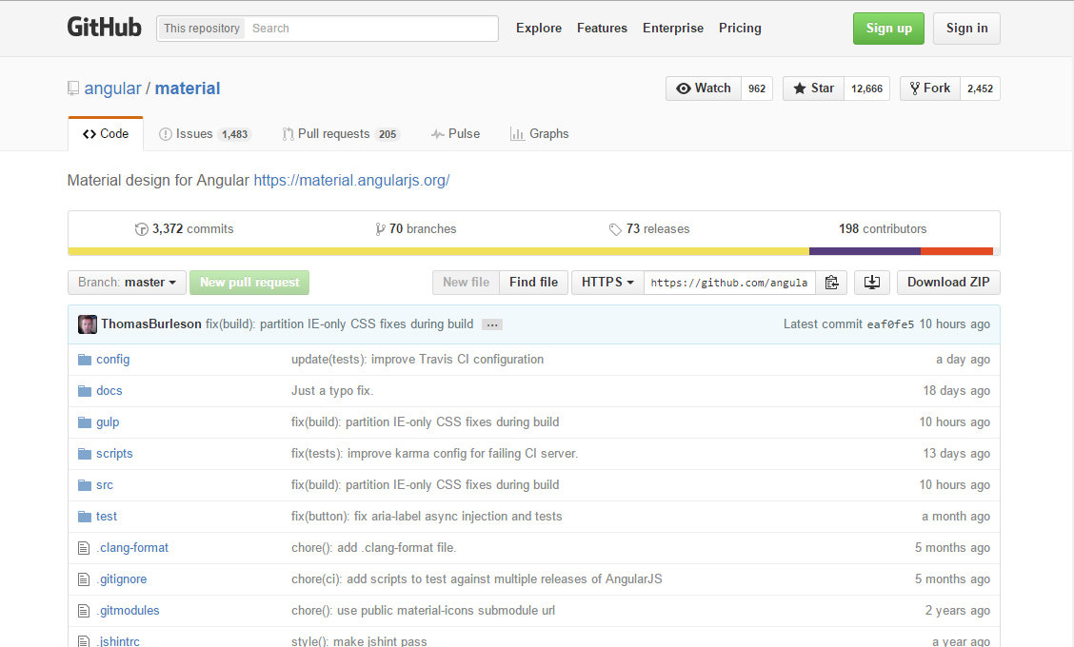Open the Graphs tab
Viewport: 1074px width, 647px height.
(540, 134)
